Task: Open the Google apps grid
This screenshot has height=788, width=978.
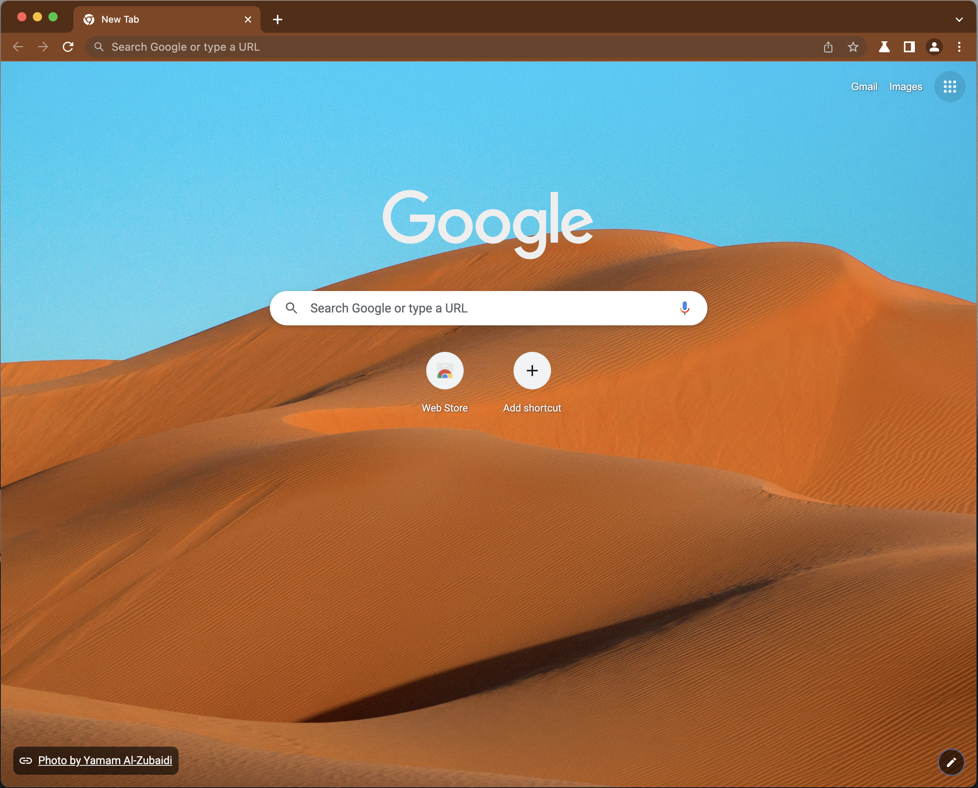Action: 950,87
